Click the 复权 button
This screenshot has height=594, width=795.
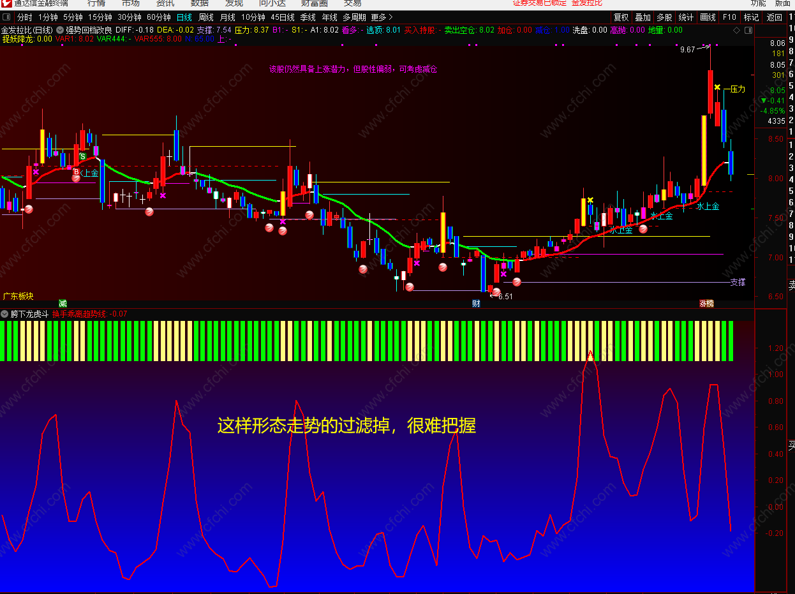(x=621, y=17)
